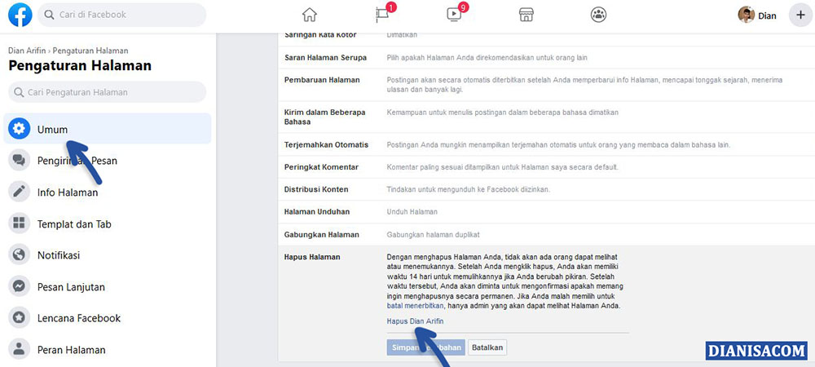Follow the batal menerbitkan link
Image resolution: width=815 pixels, height=367 pixels.
[416, 306]
